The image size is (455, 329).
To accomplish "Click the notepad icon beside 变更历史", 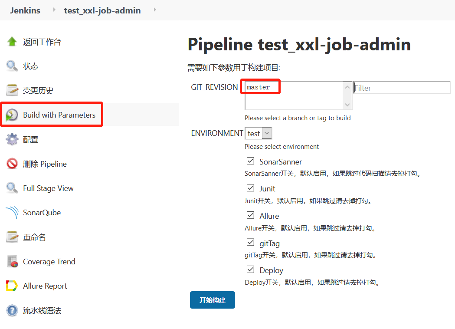I will pos(12,90).
